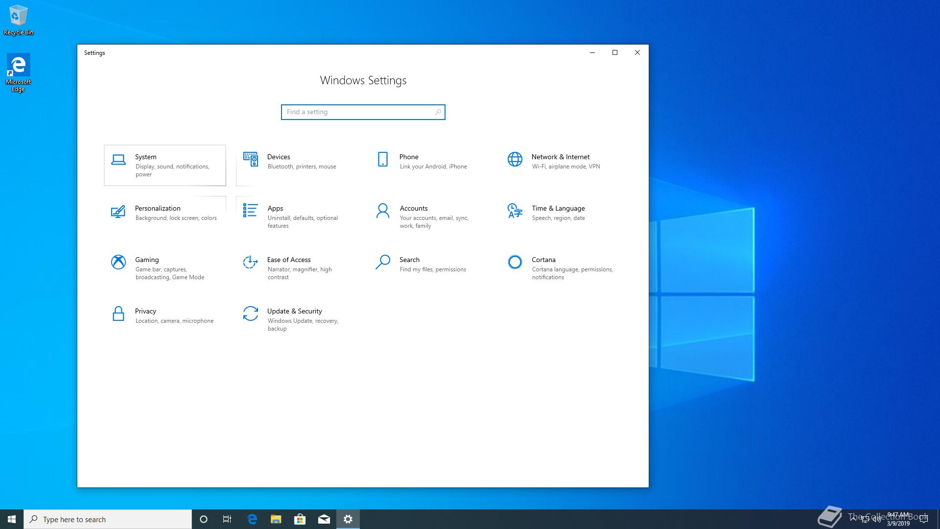Image resolution: width=940 pixels, height=529 pixels.
Task: Click the Type here to search box
Action: [x=108, y=519]
